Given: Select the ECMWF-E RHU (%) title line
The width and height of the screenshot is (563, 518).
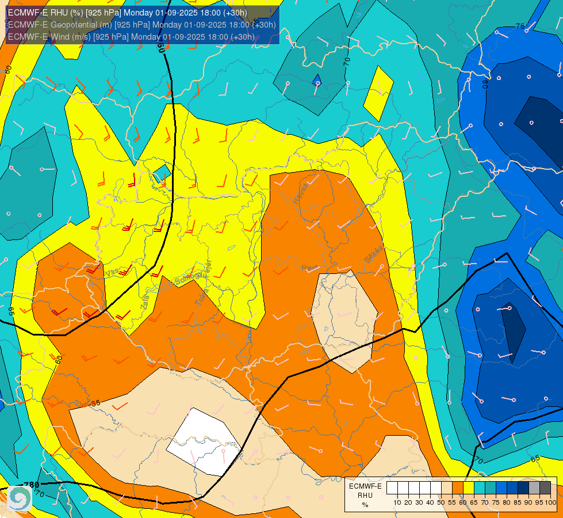Looking at the screenshot, I should tap(128, 13).
